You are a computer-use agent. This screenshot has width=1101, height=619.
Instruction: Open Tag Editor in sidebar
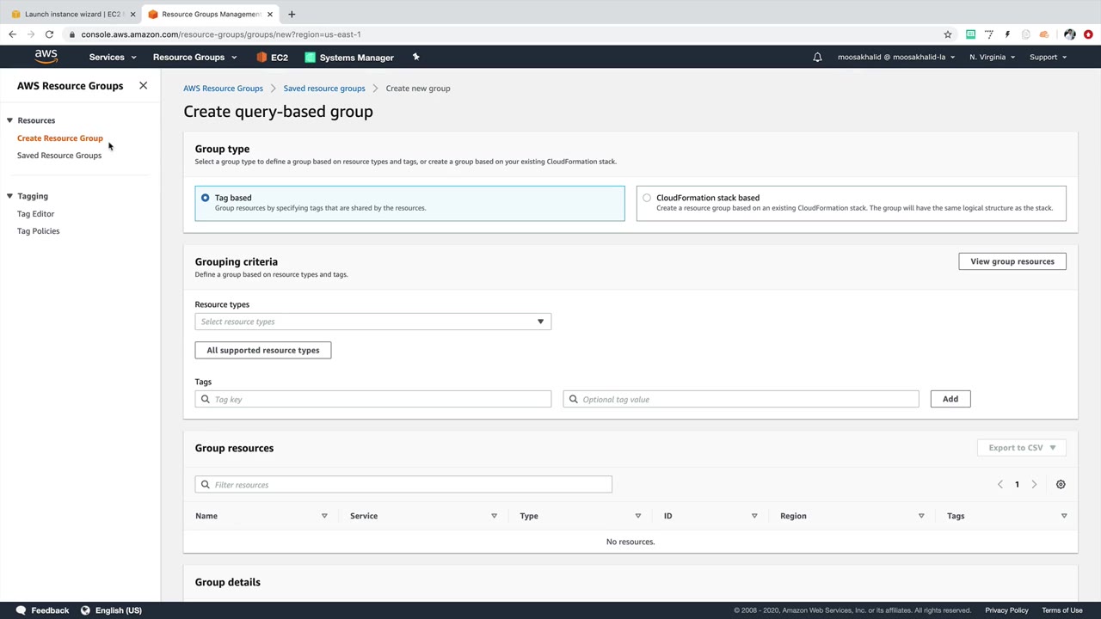pyautogui.click(x=35, y=214)
